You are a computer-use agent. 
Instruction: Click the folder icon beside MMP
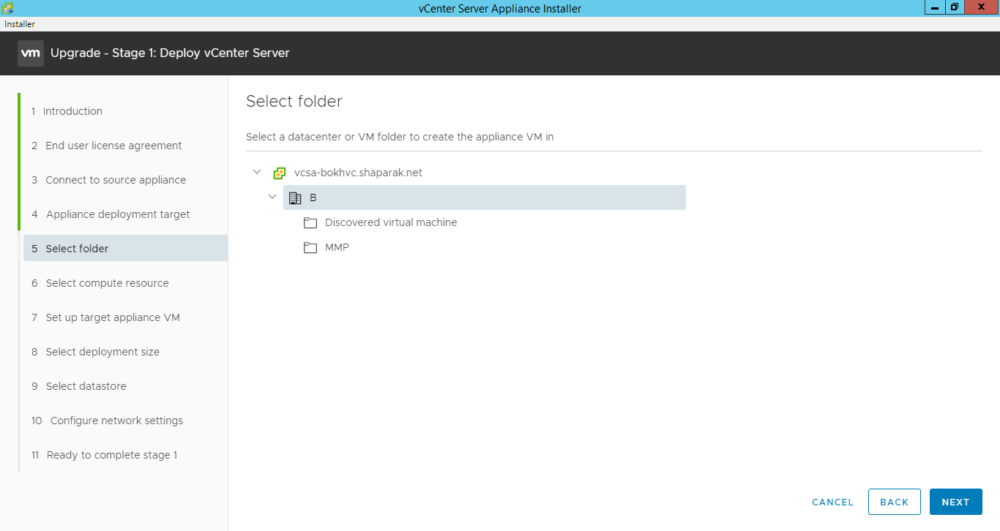point(310,247)
